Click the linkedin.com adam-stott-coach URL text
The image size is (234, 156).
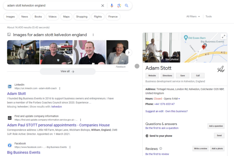click(x=36, y=88)
